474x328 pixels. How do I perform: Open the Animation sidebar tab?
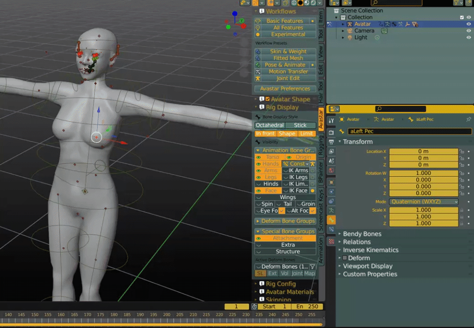tap(321, 251)
